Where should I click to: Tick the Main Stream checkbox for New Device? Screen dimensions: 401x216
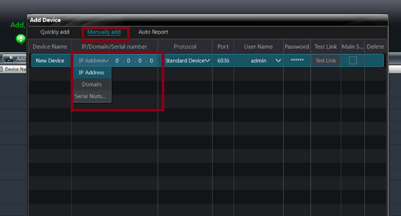353,61
